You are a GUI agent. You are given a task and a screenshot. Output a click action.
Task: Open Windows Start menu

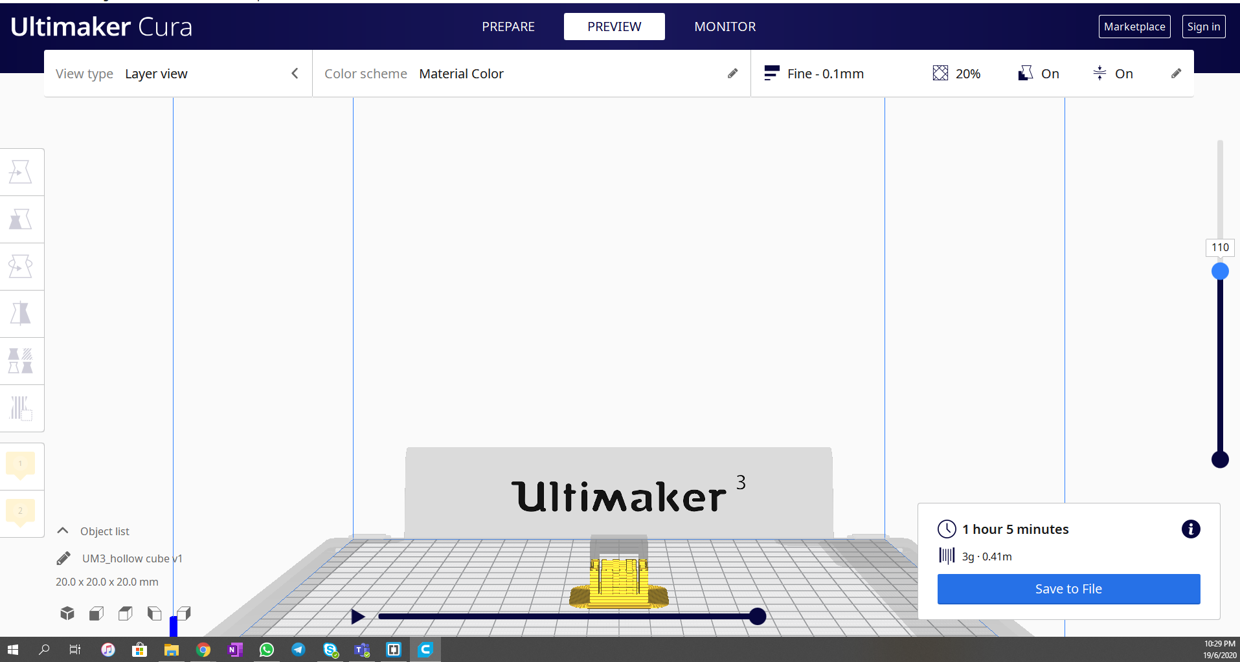(x=13, y=650)
